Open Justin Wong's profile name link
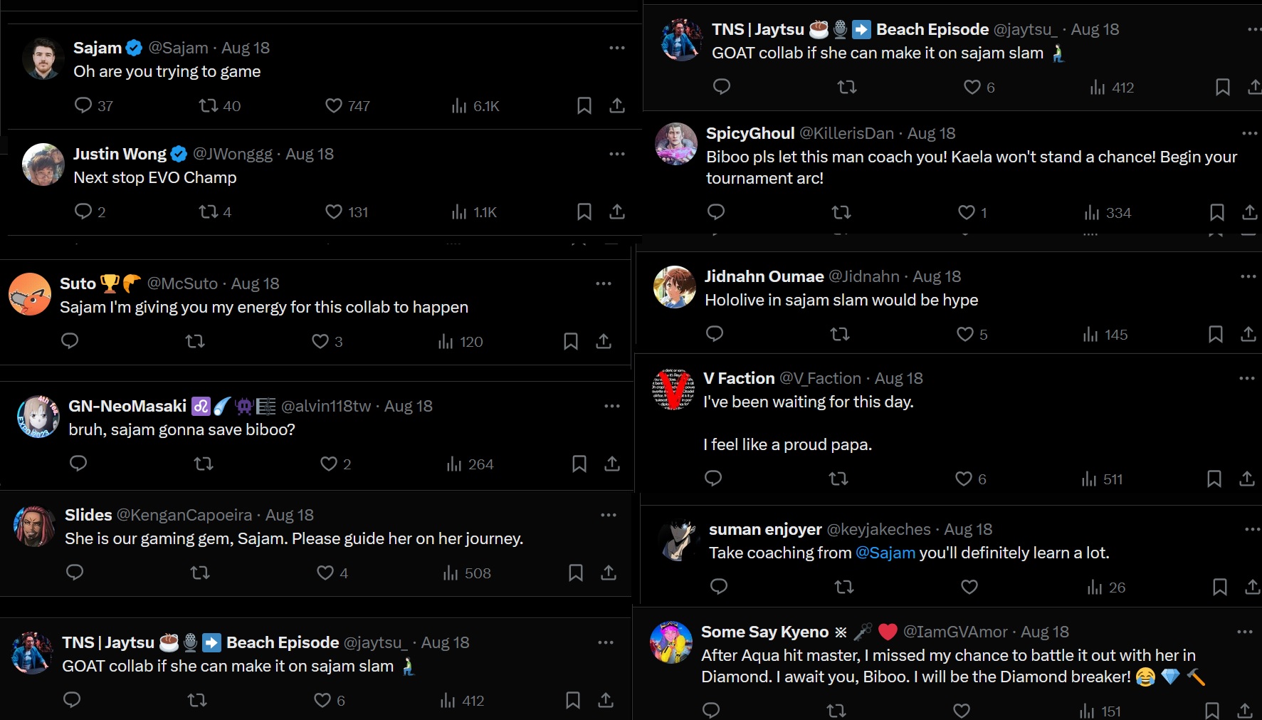The height and width of the screenshot is (720, 1262). pos(120,154)
